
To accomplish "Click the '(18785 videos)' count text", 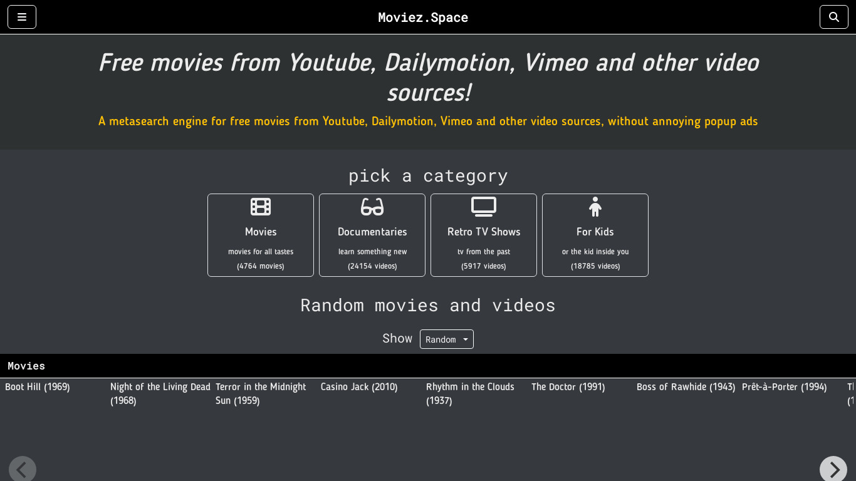I will 595,266.
